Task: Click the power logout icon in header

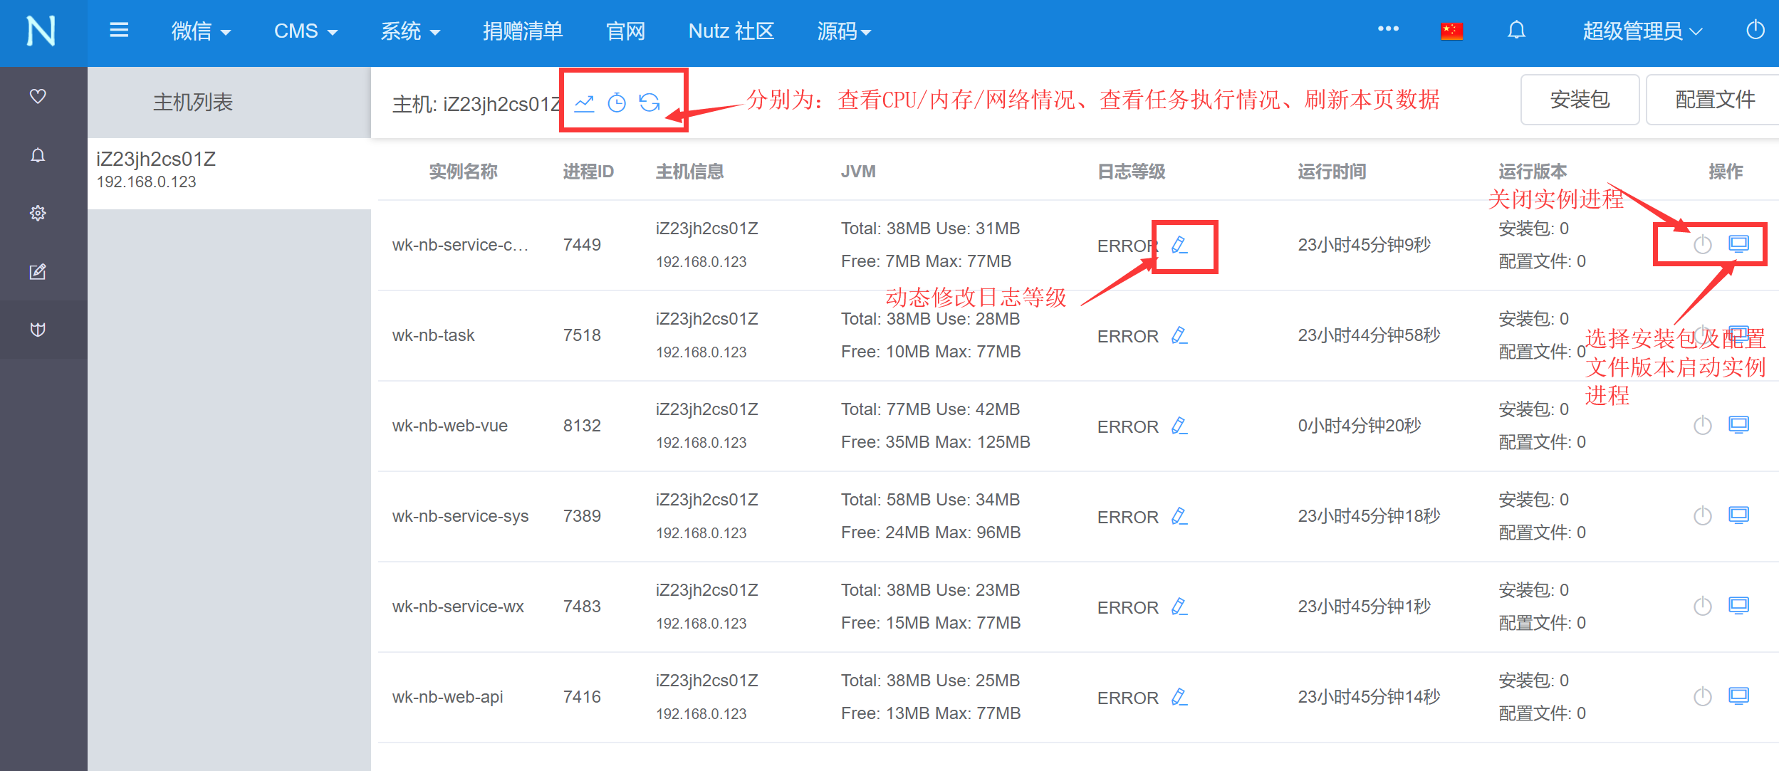Action: 1755,30
